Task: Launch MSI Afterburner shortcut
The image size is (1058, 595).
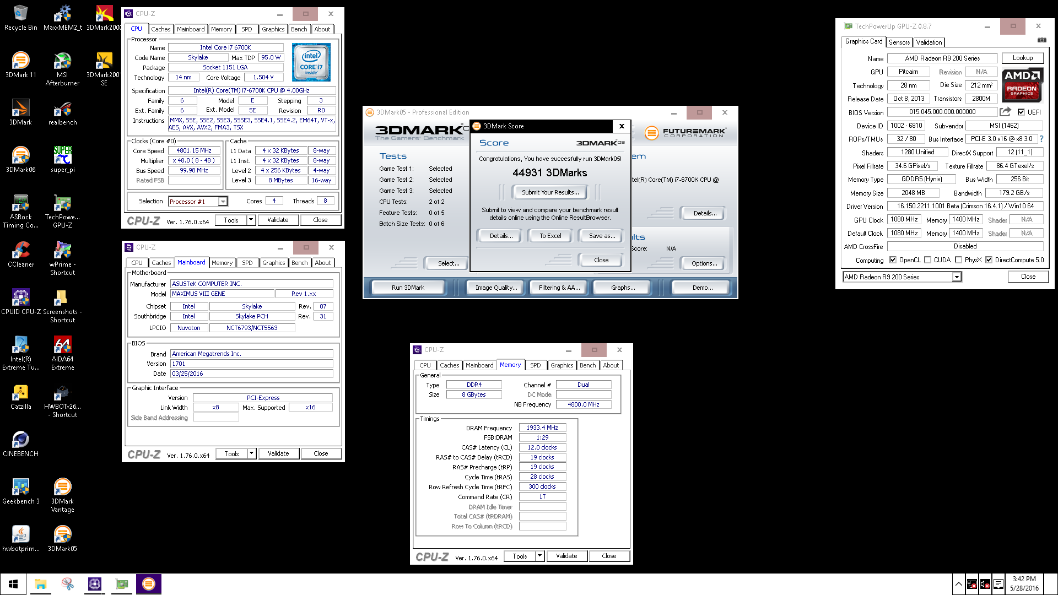Action: tap(62, 69)
